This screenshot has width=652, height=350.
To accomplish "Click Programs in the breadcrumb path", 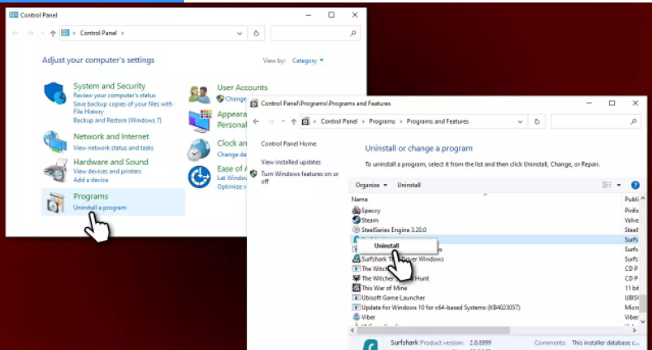I will click(x=382, y=121).
